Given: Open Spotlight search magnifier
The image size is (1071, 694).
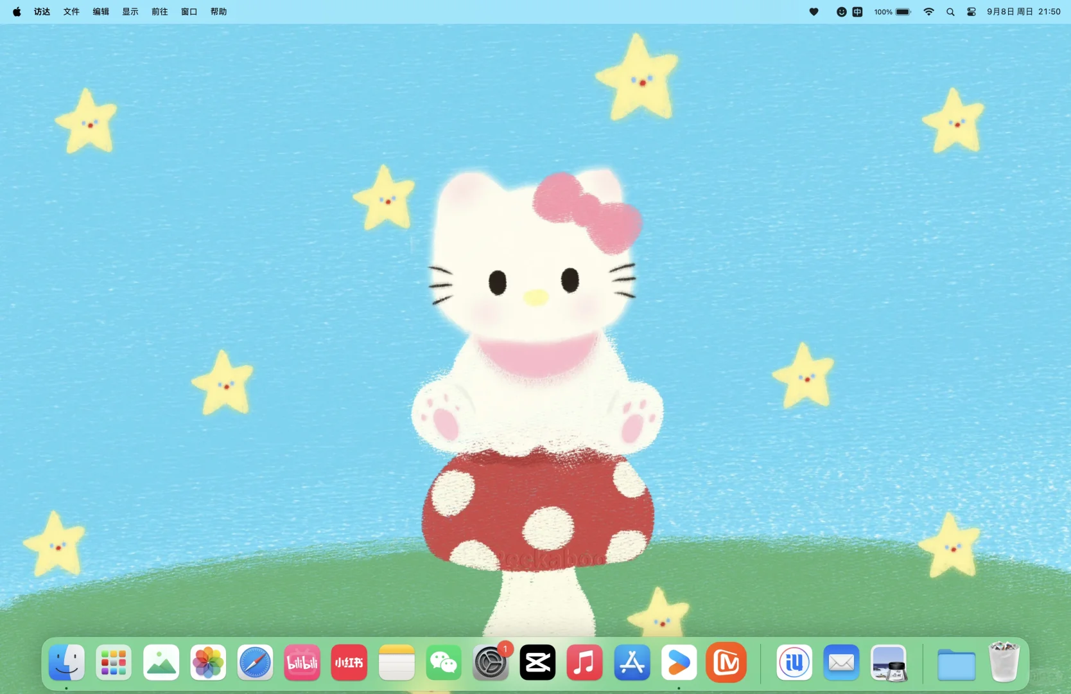Looking at the screenshot, I should pyautogui.click(x=950, y=12).
